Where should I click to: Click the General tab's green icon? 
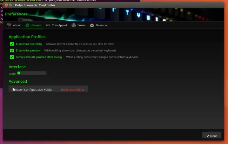coord(27,25)
